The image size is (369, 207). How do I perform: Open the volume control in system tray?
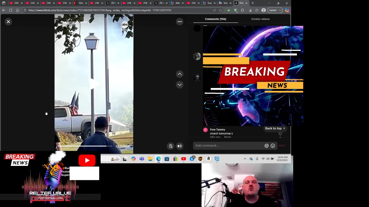pos(268,159)
